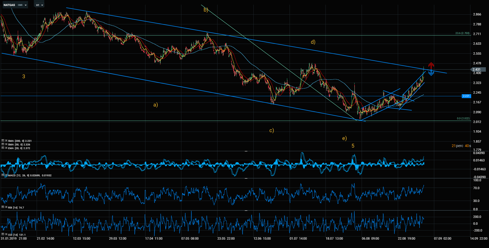Click the resize handle above MACD panel
The image size is (489, 248).
point(246,151)
